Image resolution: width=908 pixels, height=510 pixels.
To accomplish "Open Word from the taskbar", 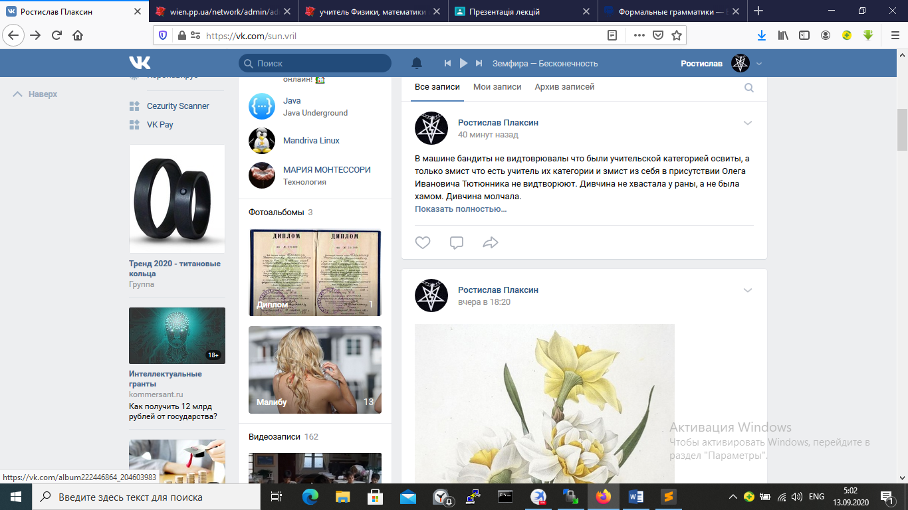I will (635, 497).
